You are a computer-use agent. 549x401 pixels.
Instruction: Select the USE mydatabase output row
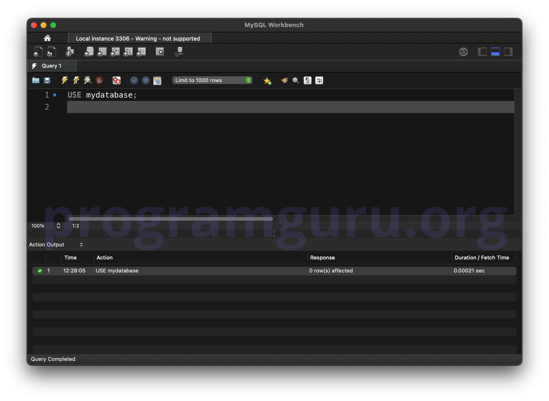pyautogui.click(x=274, y=271)
